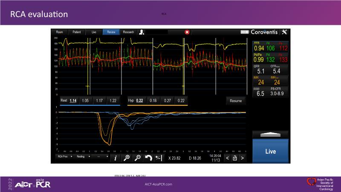Click the undo arrow icon

pos(148,158)
